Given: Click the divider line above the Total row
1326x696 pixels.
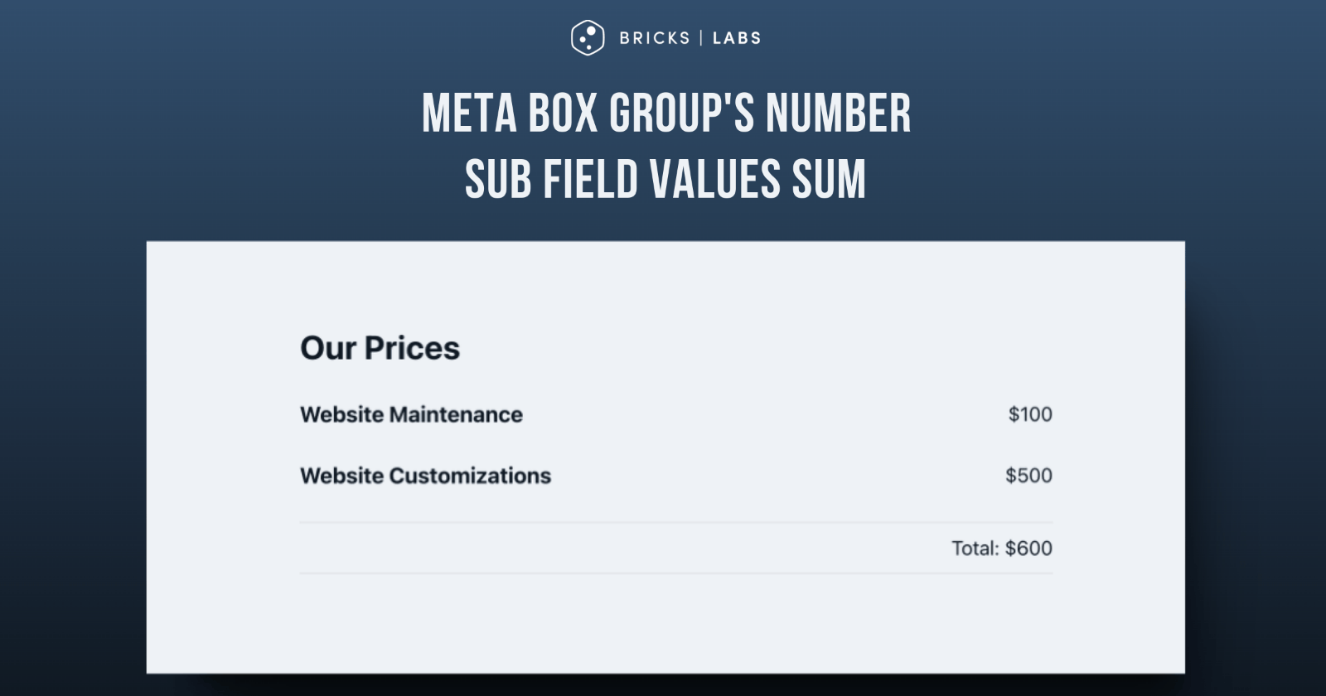Looking at the screenshot, I should click(x=675, y=523).
